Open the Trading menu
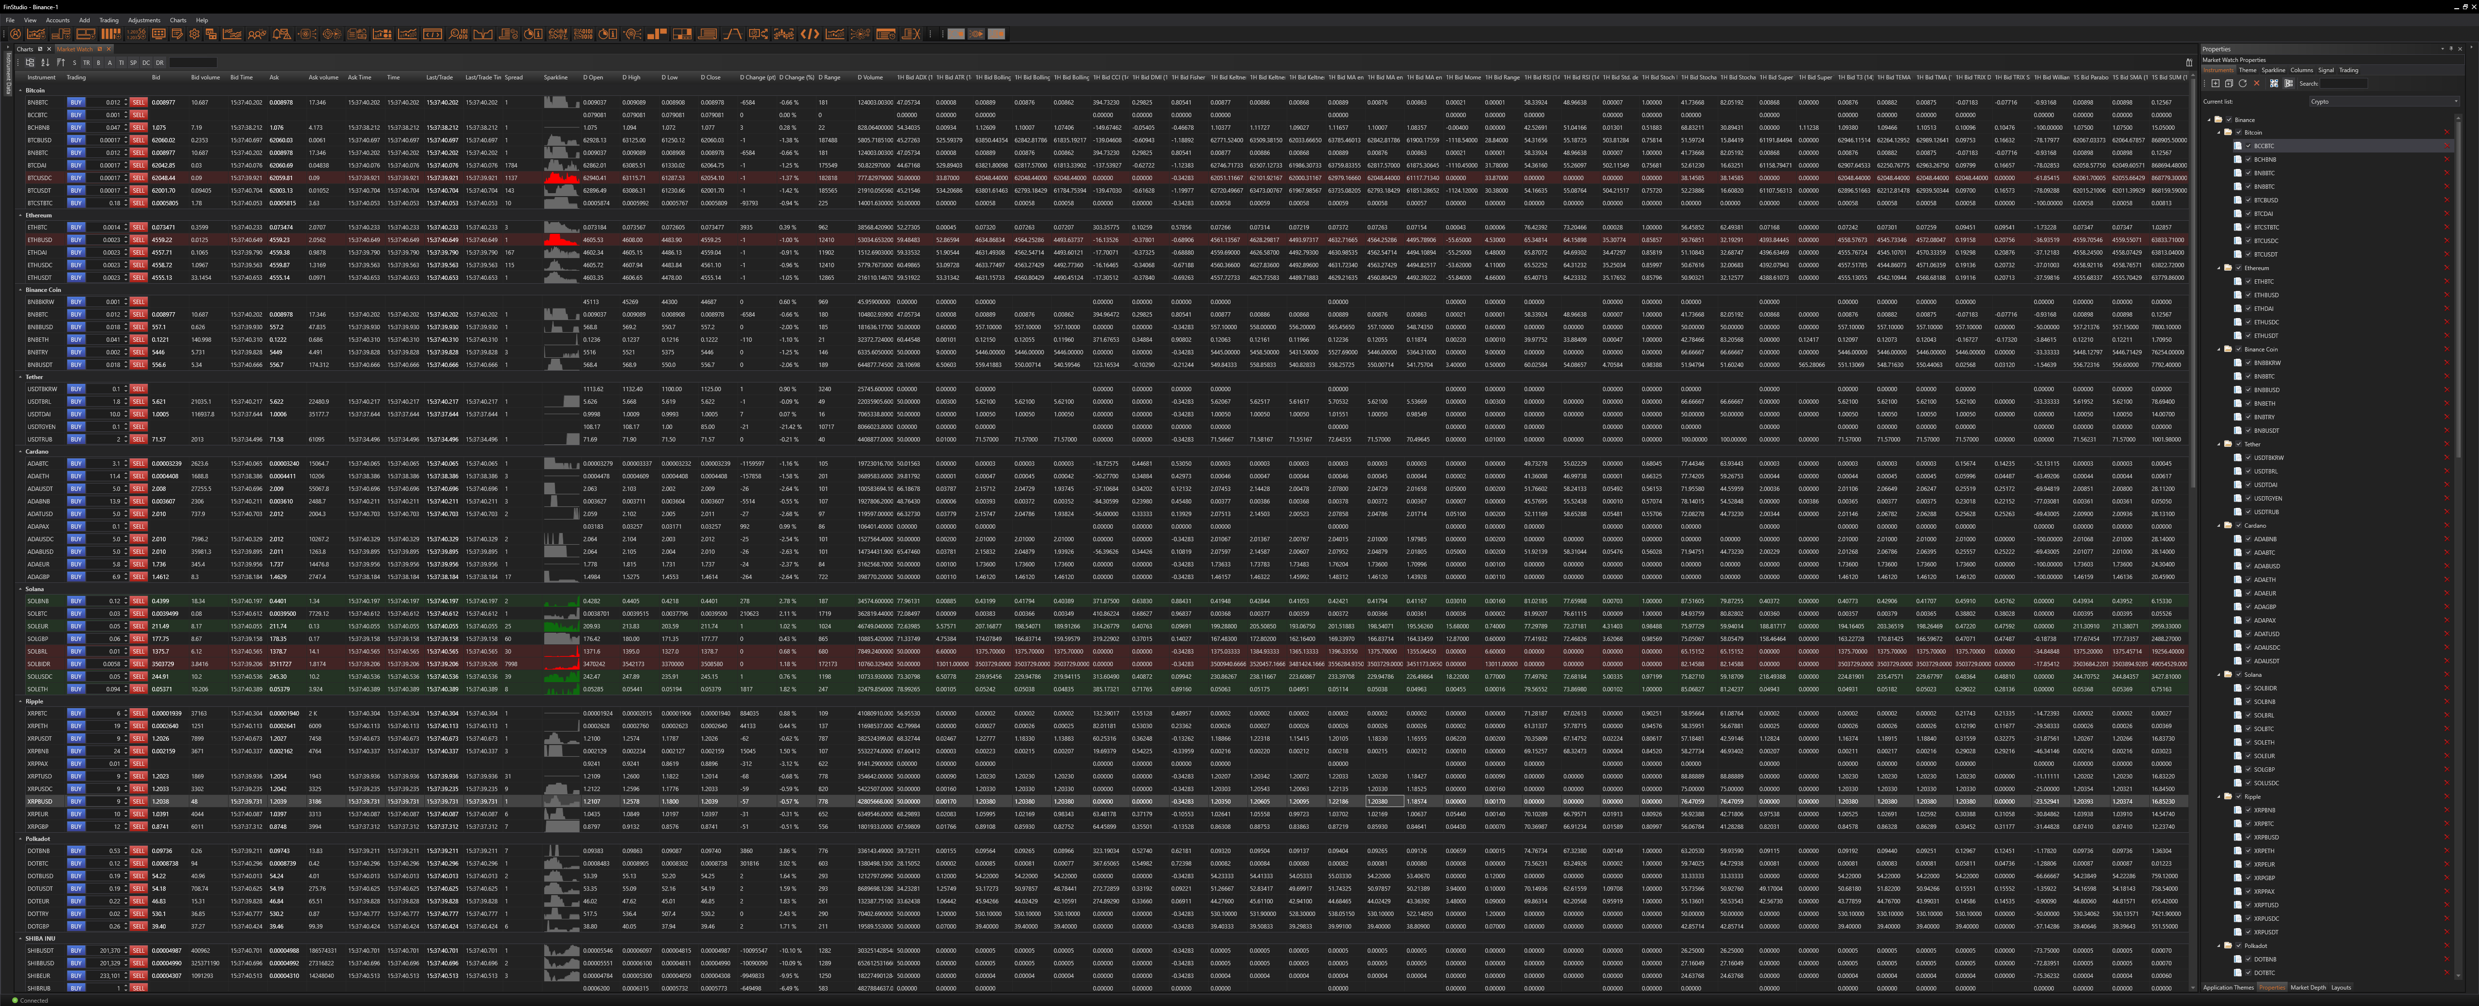Viewport: 2479px width, 1006px height. (109, 20)
